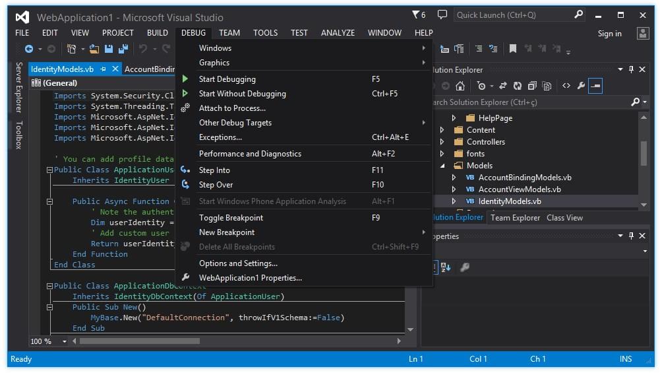Click the Navigate Backward arrow in toolbar

[x=28, y=49]
